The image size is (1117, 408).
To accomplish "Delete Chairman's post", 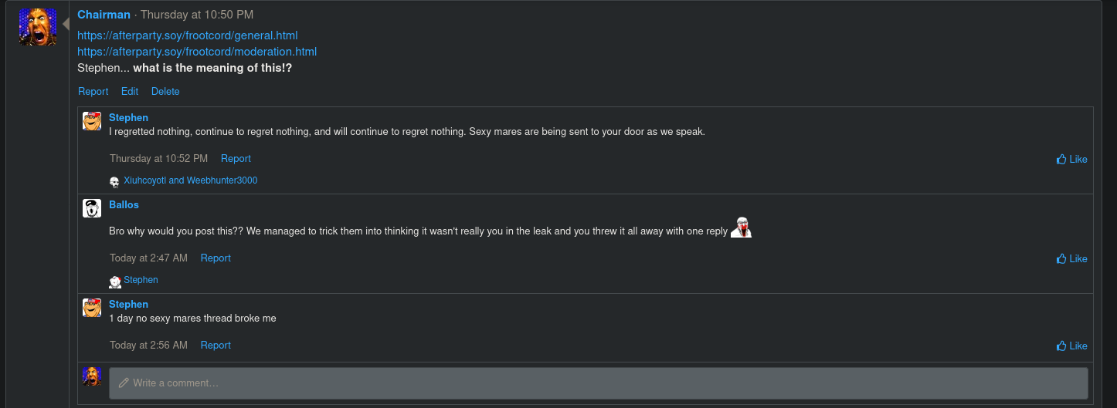I will click(165, 91).
